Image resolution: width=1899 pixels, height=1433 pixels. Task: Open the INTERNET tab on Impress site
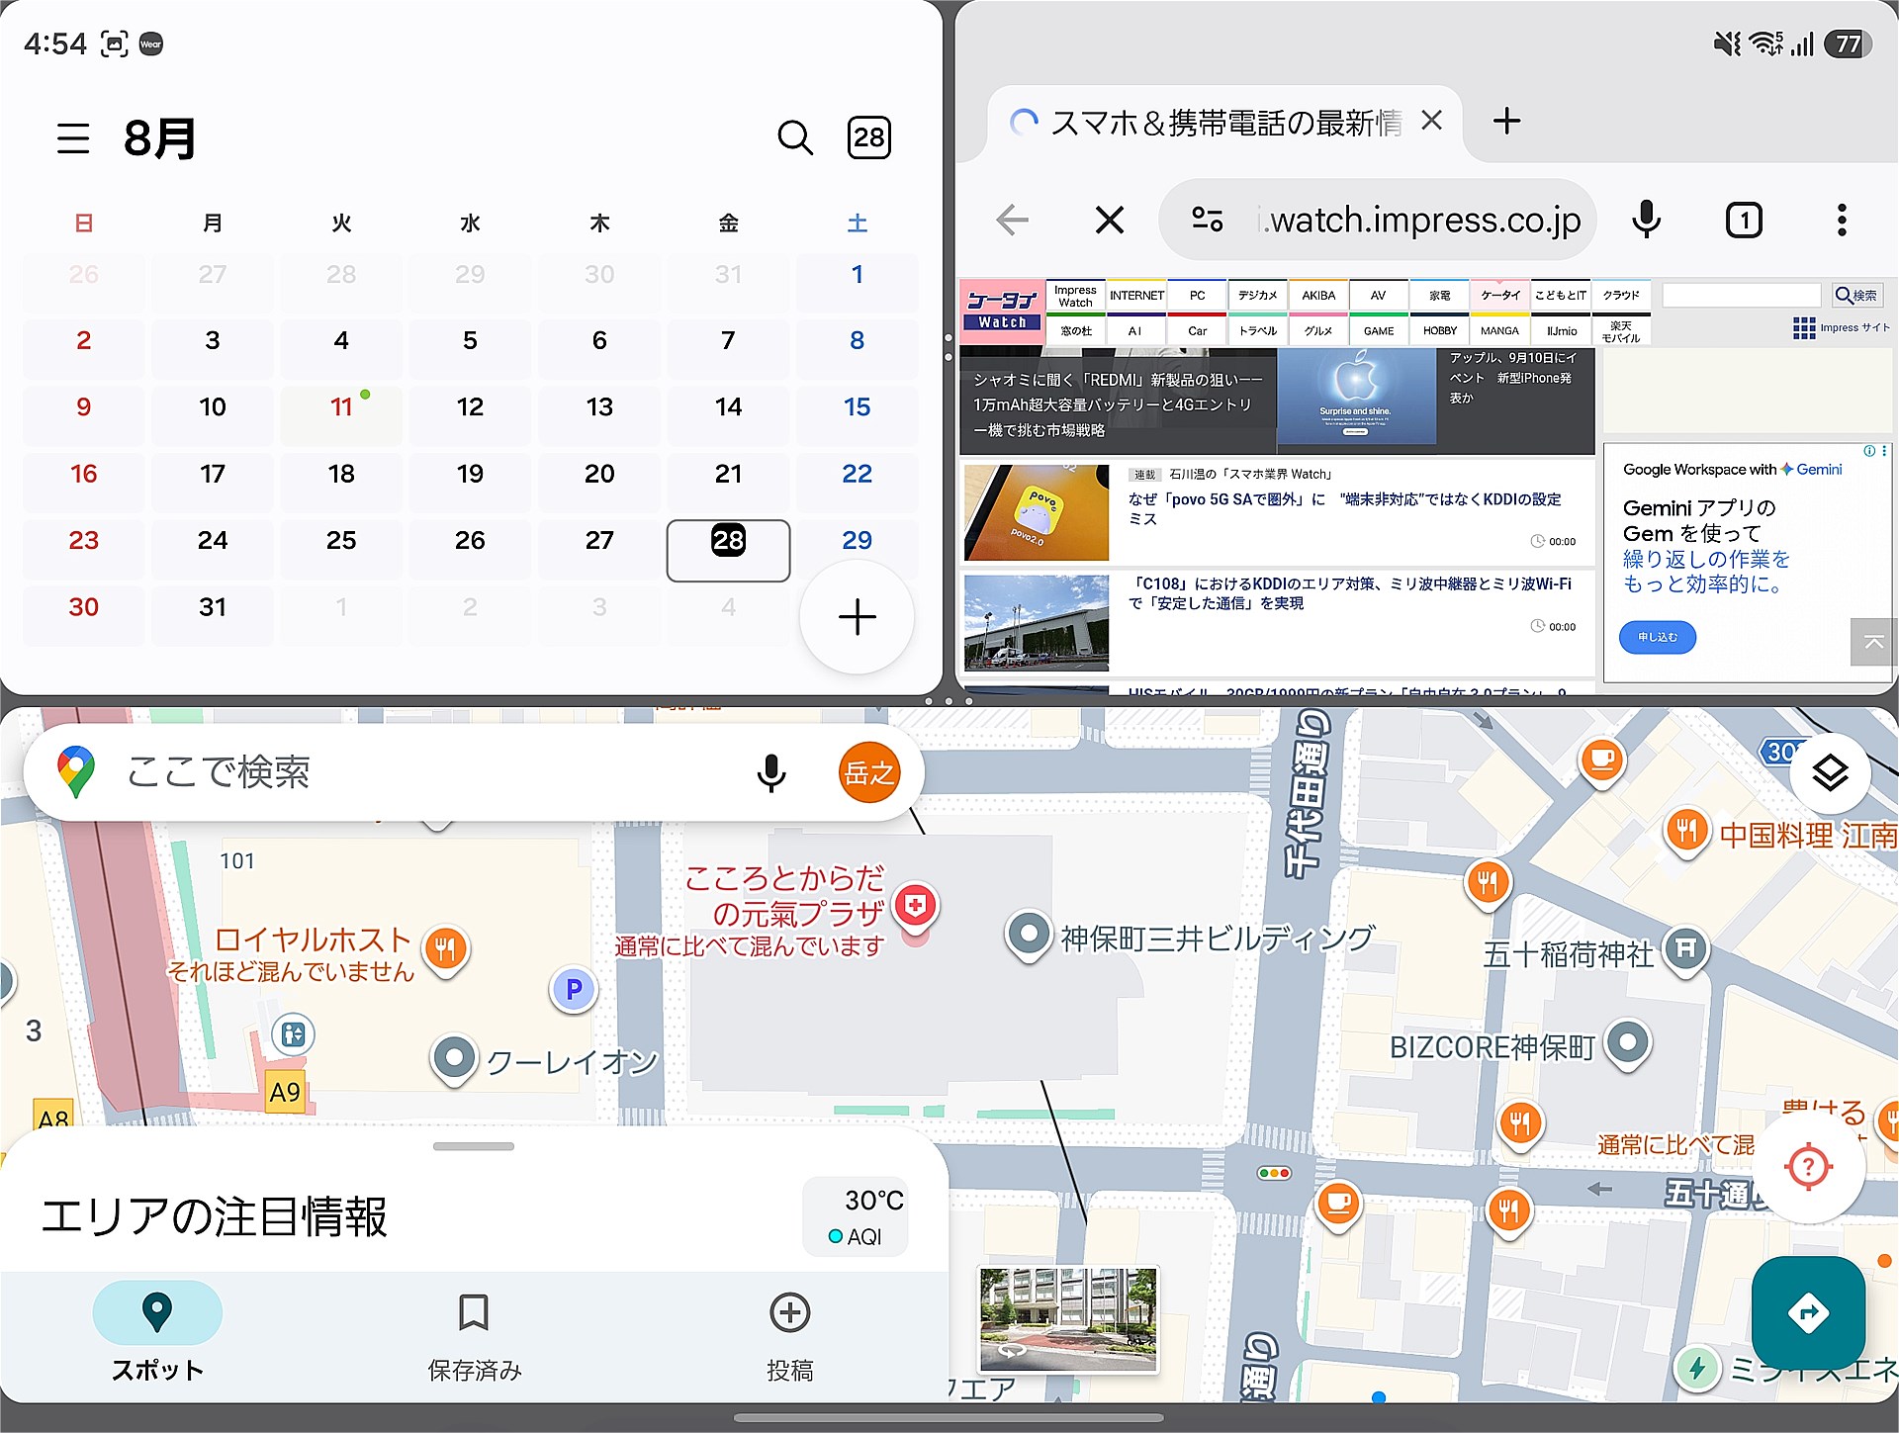[x=1136, y=296]
